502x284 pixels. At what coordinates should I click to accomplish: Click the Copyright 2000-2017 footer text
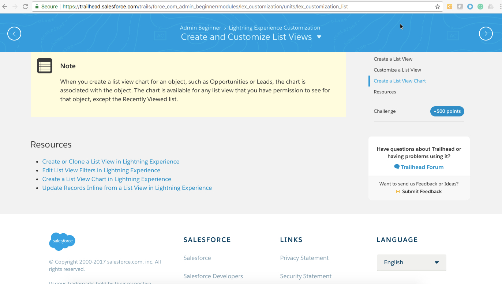(x=105, y=265)
